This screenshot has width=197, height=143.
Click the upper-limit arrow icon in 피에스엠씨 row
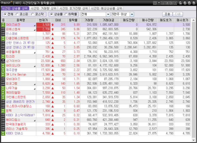click(52, 29)
